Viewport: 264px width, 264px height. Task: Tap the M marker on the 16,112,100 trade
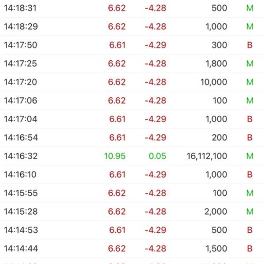[x=249, y=156]
